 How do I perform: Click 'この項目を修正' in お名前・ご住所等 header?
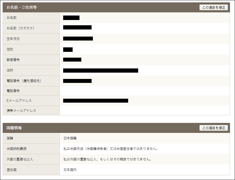(x=214, y=7)
